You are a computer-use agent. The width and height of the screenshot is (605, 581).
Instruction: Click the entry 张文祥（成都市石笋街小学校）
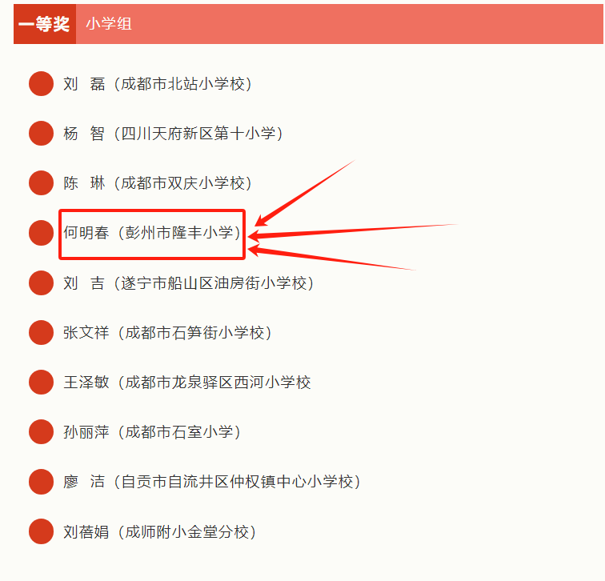click(168, 332)
